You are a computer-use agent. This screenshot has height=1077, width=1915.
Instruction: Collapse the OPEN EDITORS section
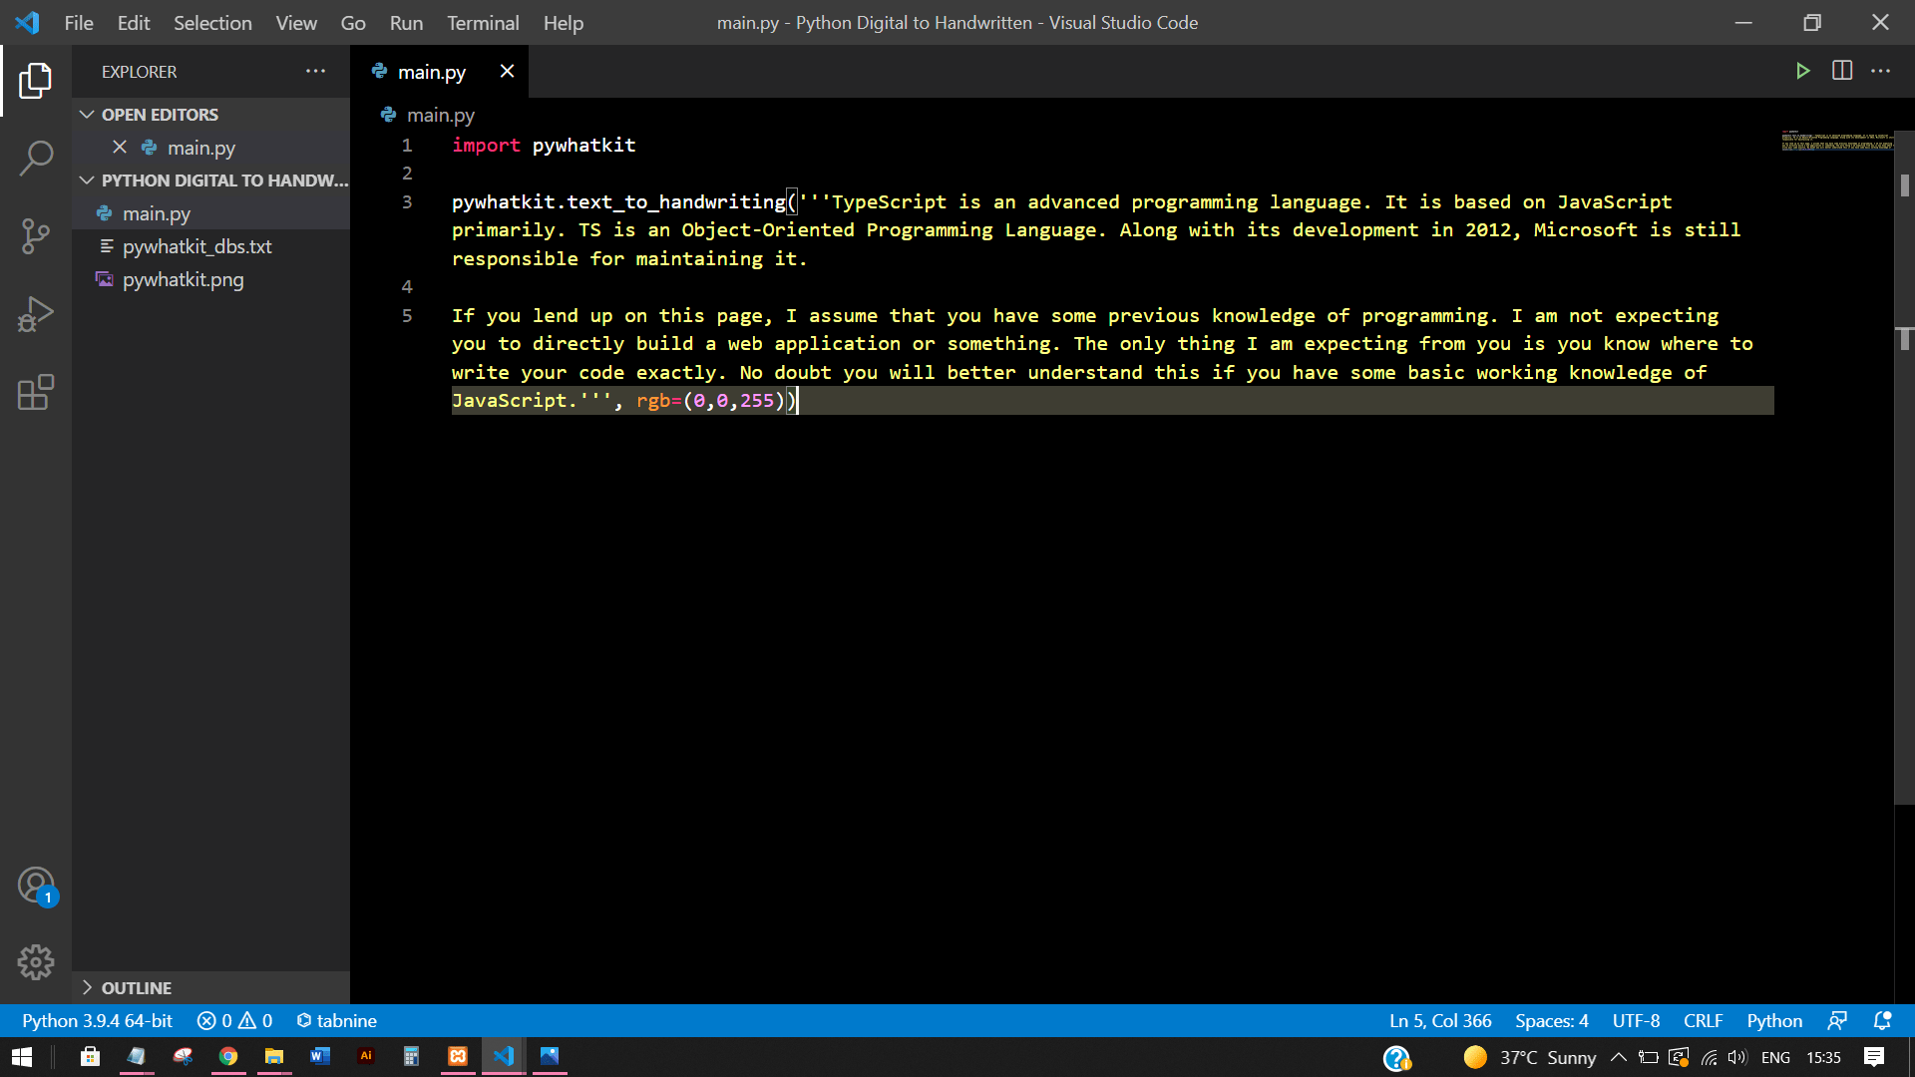click(x=87, y=114)
